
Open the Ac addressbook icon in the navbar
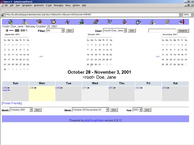pos(67,22)
